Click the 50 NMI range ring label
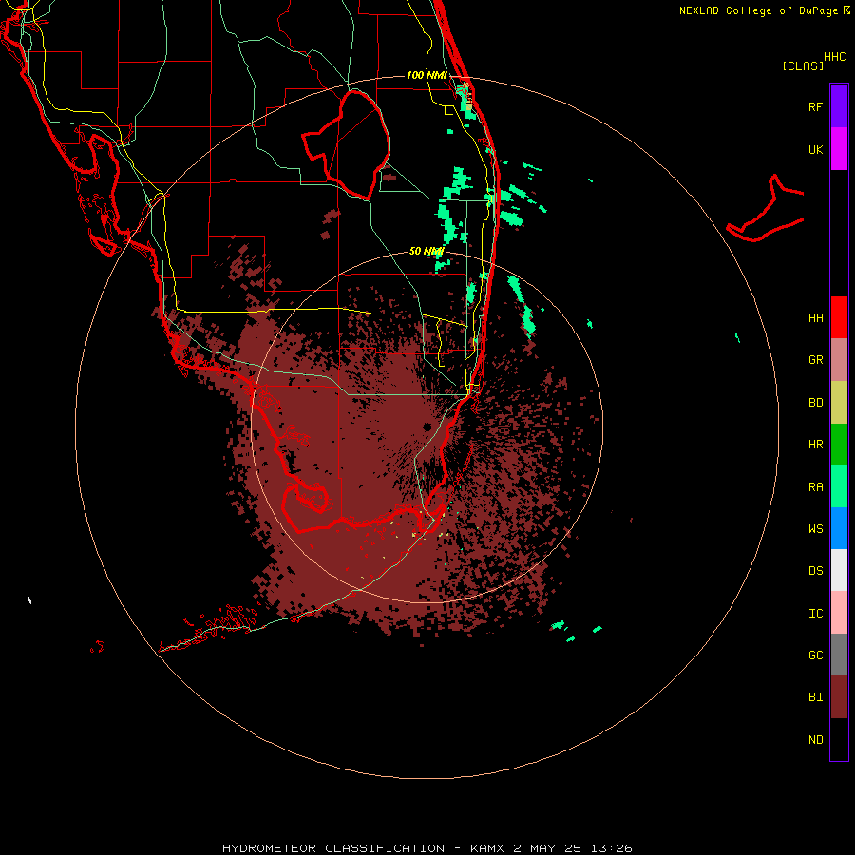The width and height of the screenshot is (855, 855). point(427,251)
